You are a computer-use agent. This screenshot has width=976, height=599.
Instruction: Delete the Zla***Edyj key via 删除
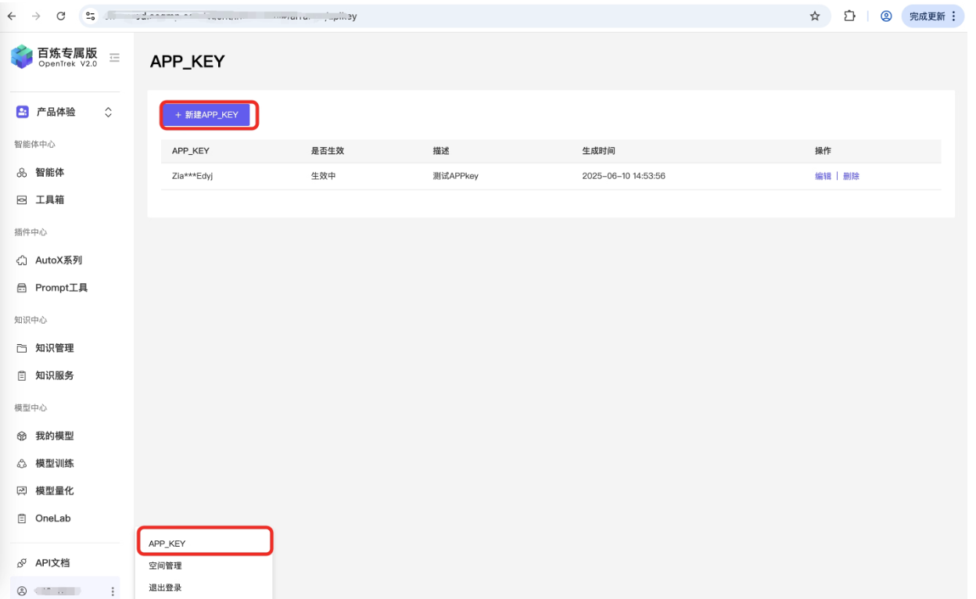pos(851,176)
